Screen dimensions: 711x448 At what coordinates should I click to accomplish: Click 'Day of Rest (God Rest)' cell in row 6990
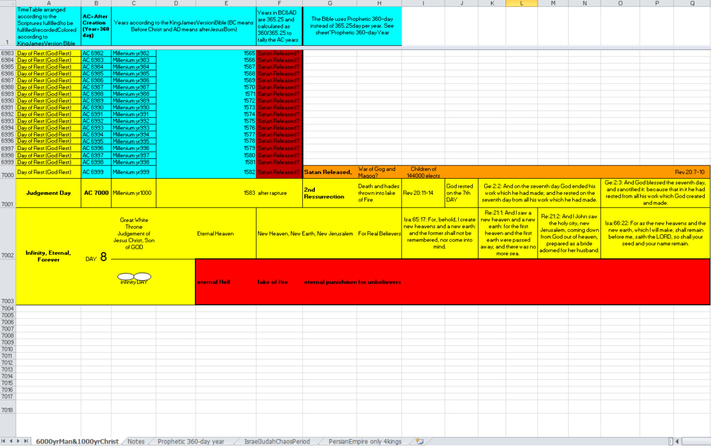coord(48,101)
